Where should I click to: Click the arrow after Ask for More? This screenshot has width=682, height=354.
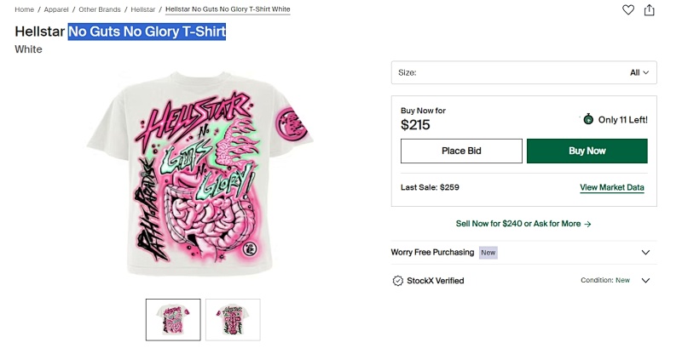587,224
